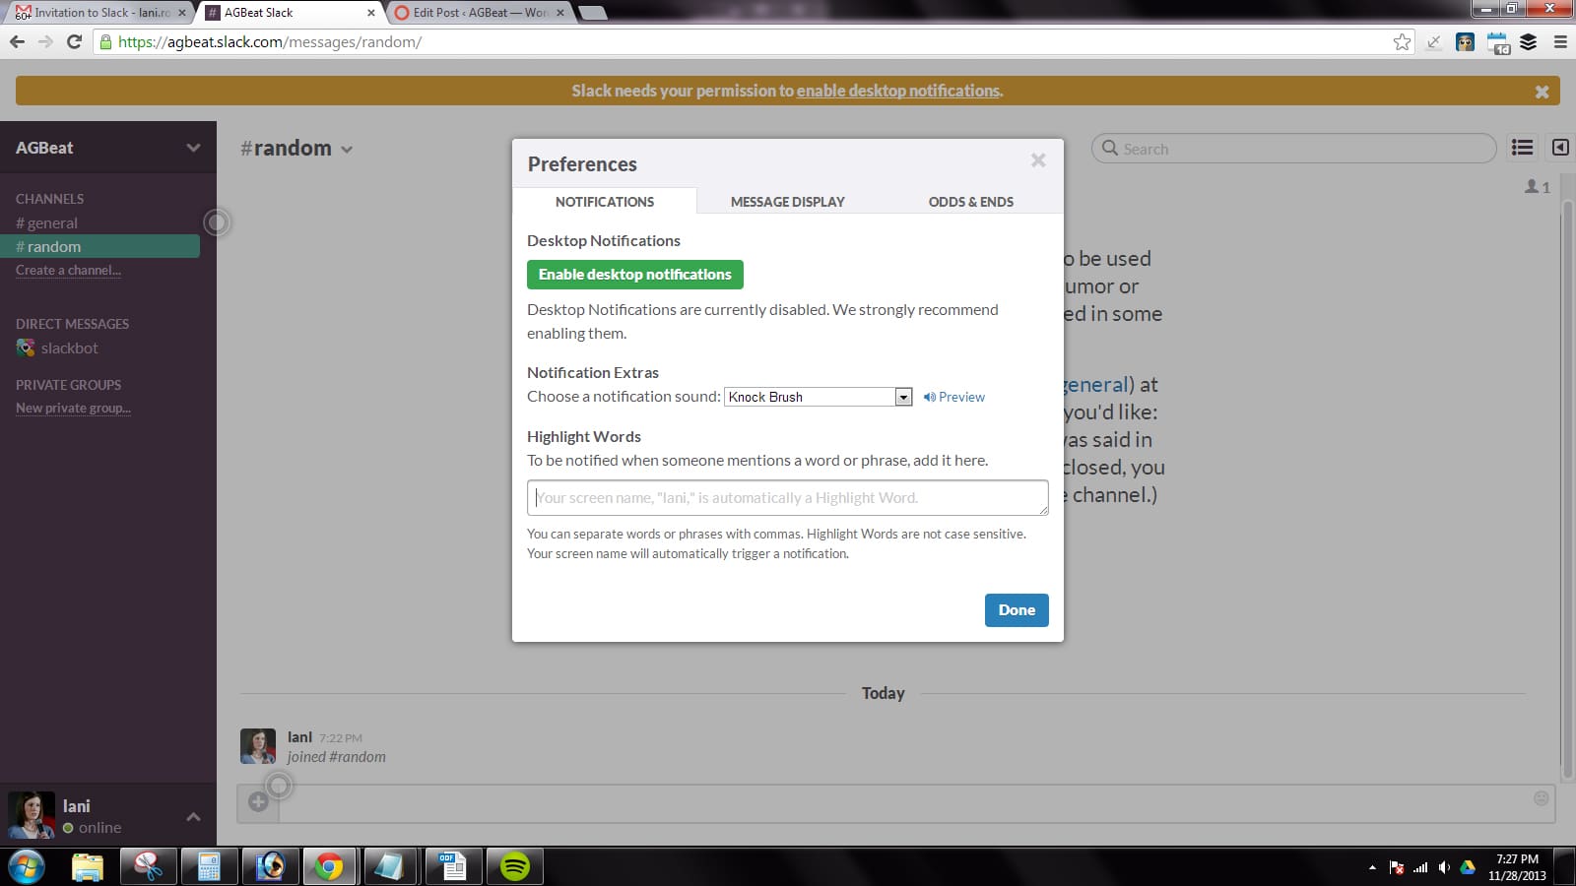Click the plus attachment icon in message box
The height and width of the screenshot is (886, 1576).
pos(258,802)
